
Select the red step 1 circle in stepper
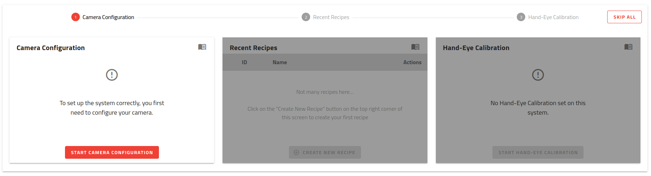(75, 17)
